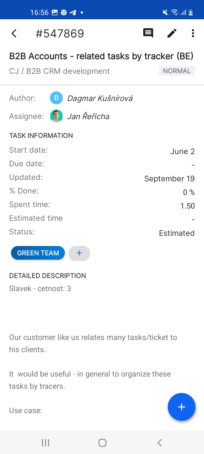The image size is (204, 454).
Task: Tap the % Done value
Action: tap(189, 192)
